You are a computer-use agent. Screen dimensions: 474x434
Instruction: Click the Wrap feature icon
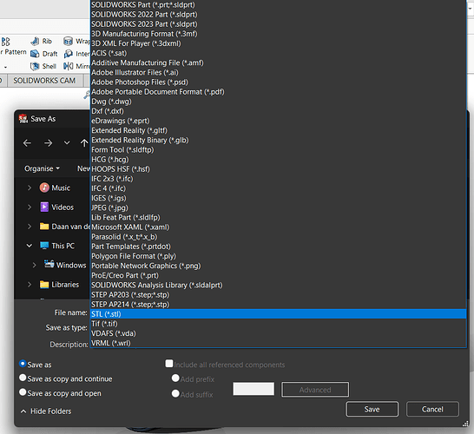[x=68, y=41]
